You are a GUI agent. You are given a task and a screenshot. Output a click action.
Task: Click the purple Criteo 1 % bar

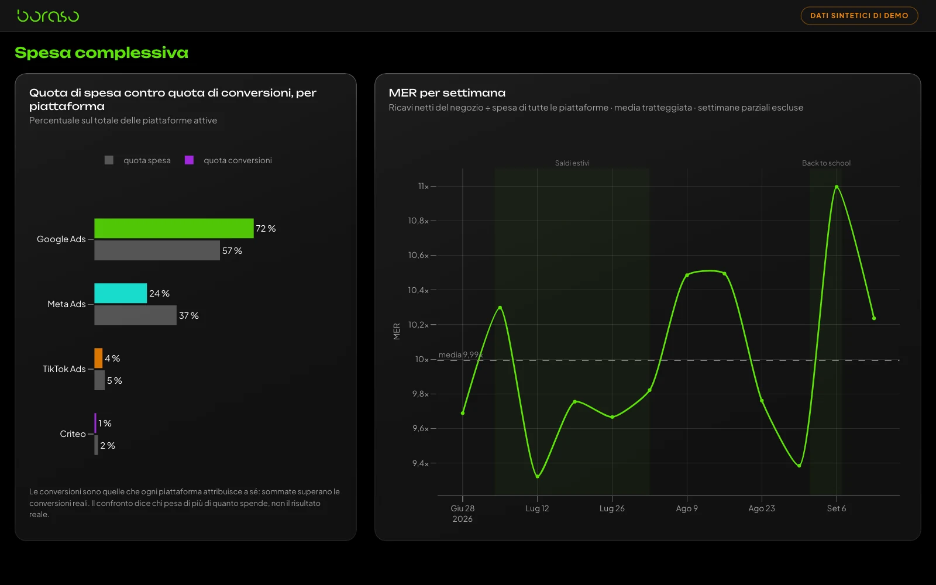(x=95, y=423)
